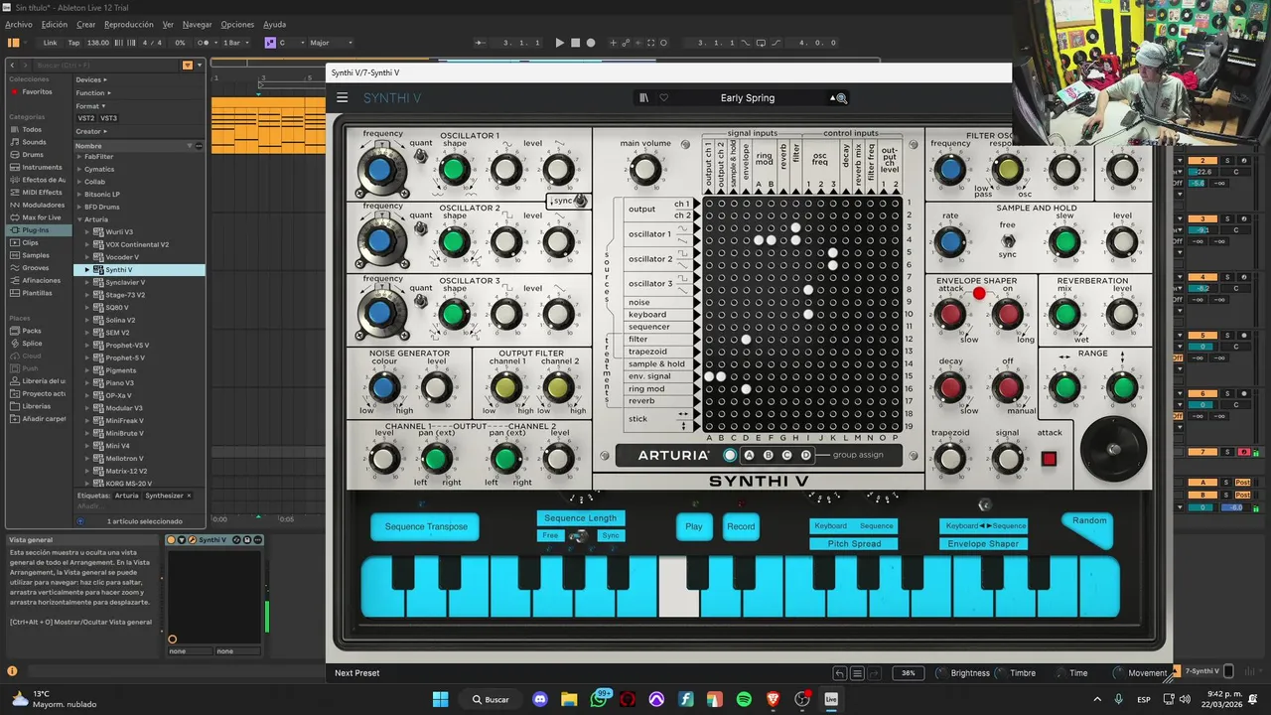The height and width of the screenshot is (715, 1271).
Task: Select Sounds category in browser sidebar
Action: coord(34,142)
